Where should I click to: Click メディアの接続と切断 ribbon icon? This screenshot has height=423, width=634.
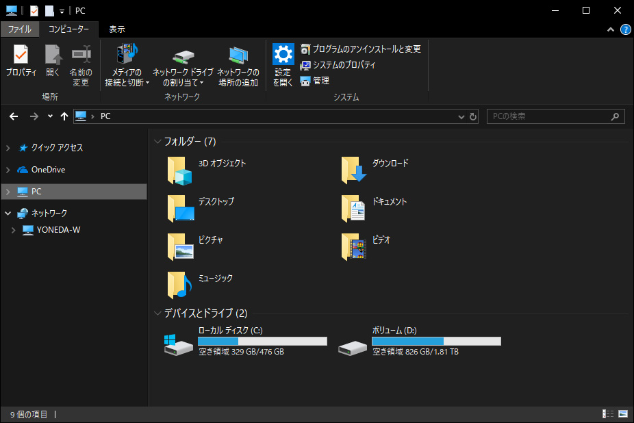click(127, 55)
